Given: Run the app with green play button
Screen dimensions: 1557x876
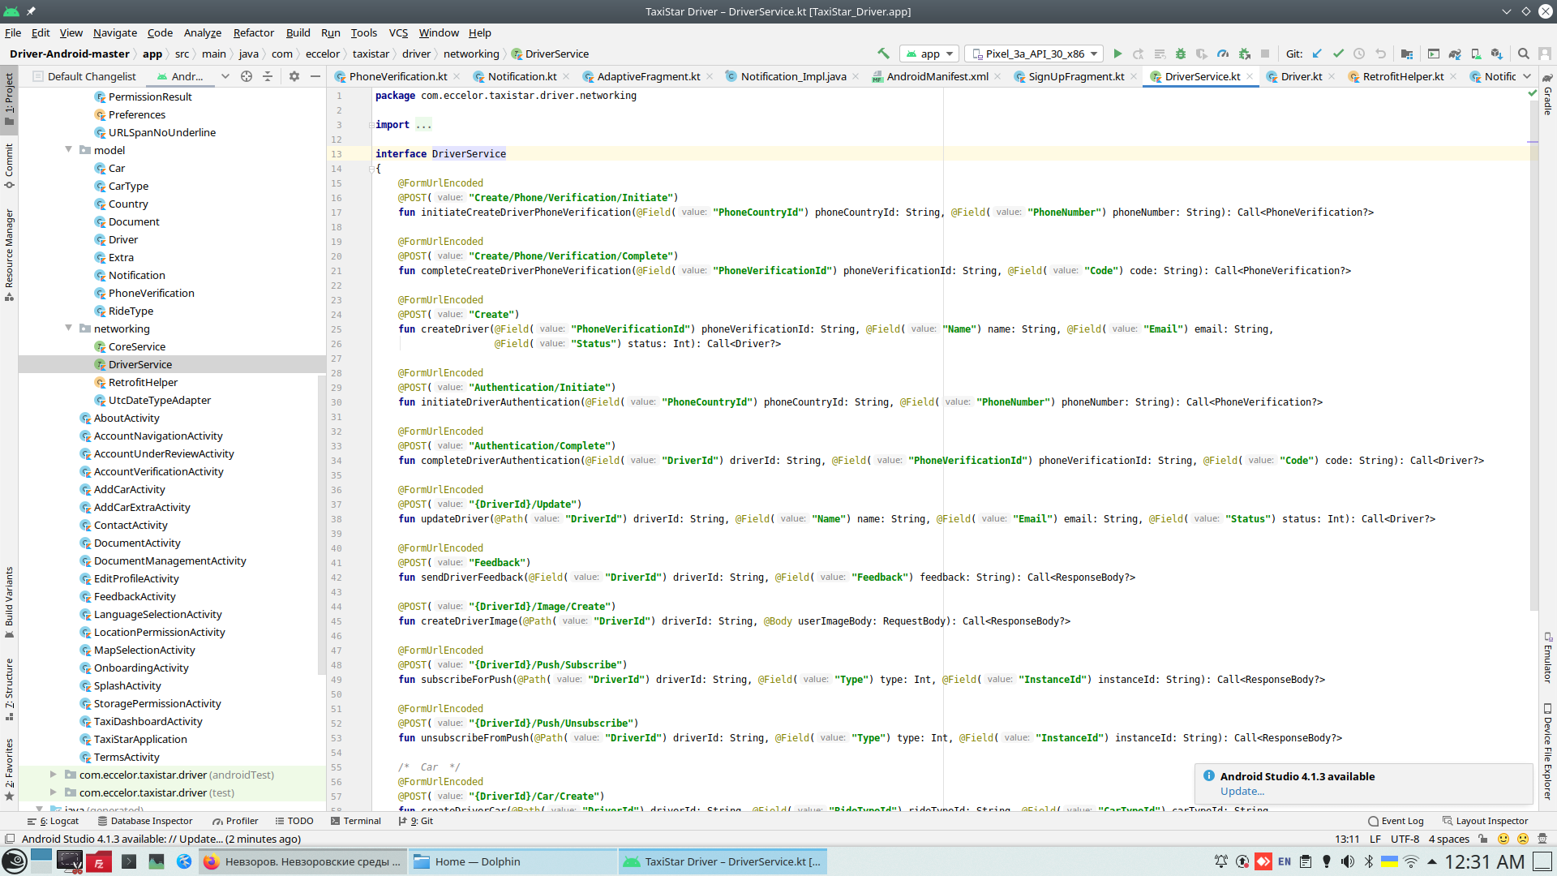Looking at the screenshot, I should [x=1117, y=54].
